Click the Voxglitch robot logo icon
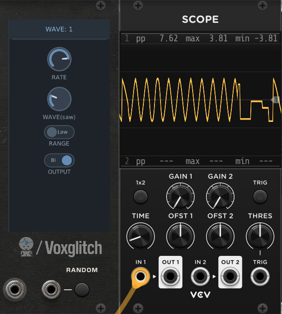This screenshot has width=282, height=314. [x=27, y=247]
